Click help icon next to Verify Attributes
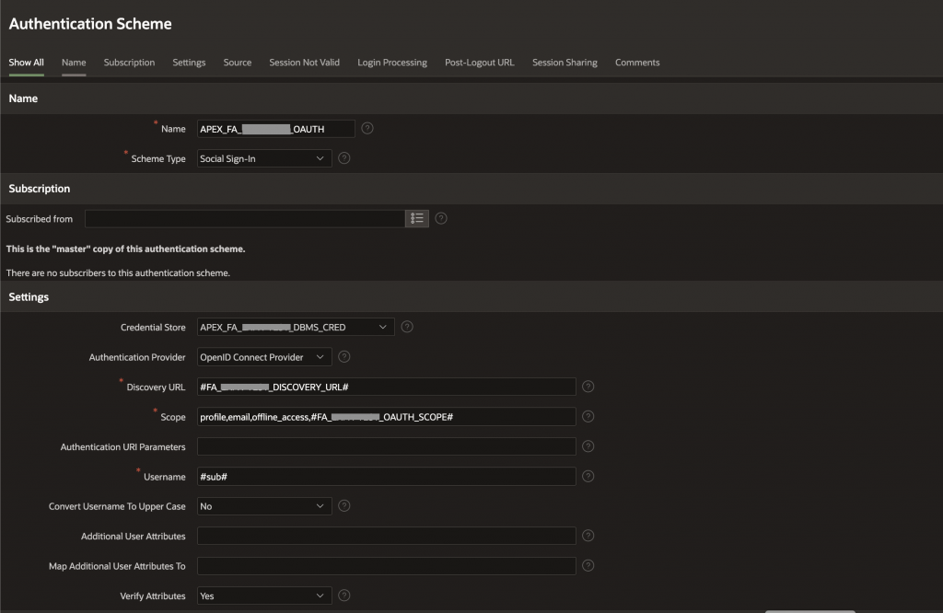This screenshot has height=613, width=943. point(344,596)
